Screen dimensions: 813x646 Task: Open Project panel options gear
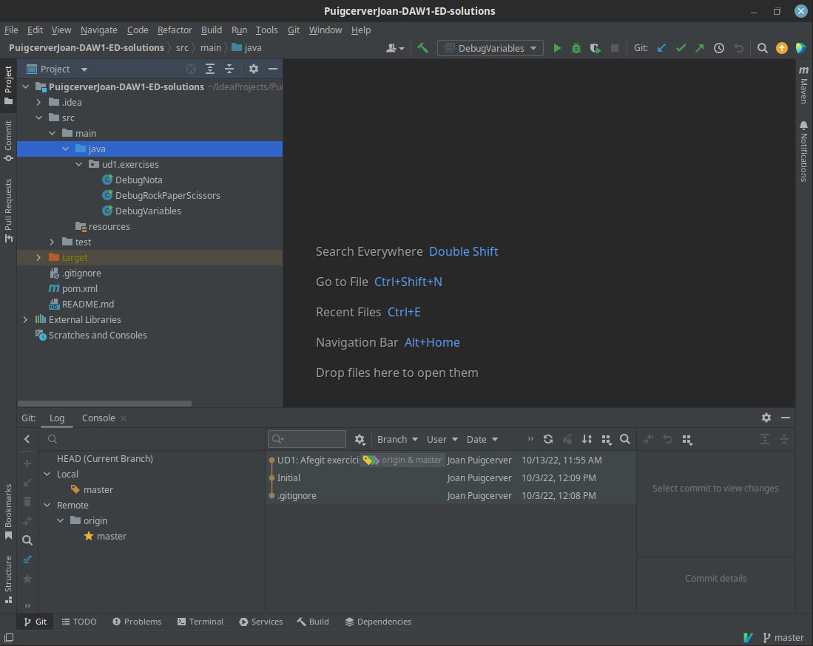pyautogui.click(x=254, y=69)
